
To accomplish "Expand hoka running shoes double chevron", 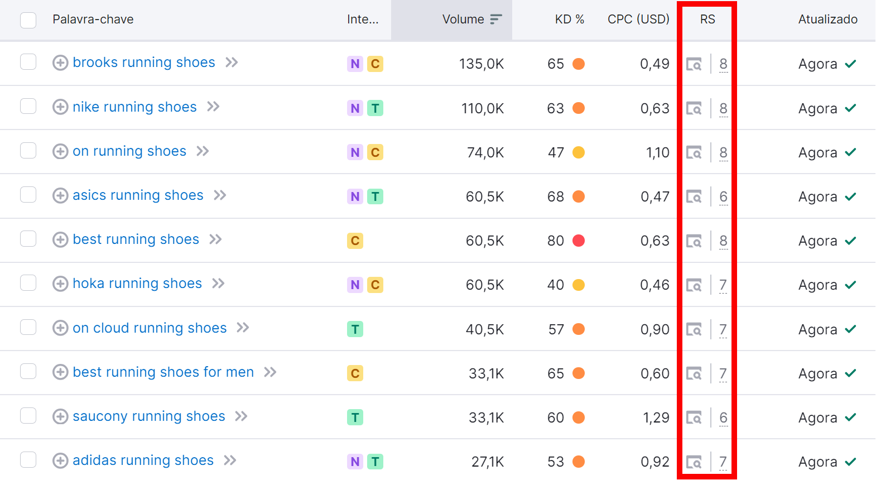I will tap(218, 284).
